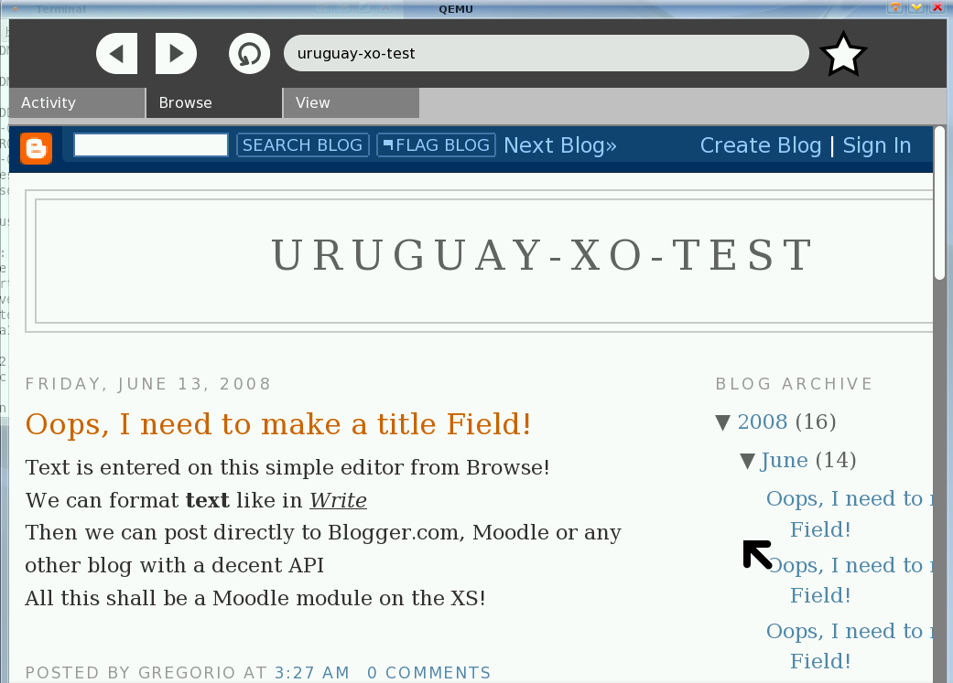Bookmark the page with the star icon
The width and height of the screenshot is (953, 683).
click(x=842, y=55)
